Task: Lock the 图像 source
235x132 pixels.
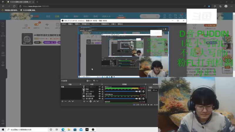Action: [x=102, y=89]
